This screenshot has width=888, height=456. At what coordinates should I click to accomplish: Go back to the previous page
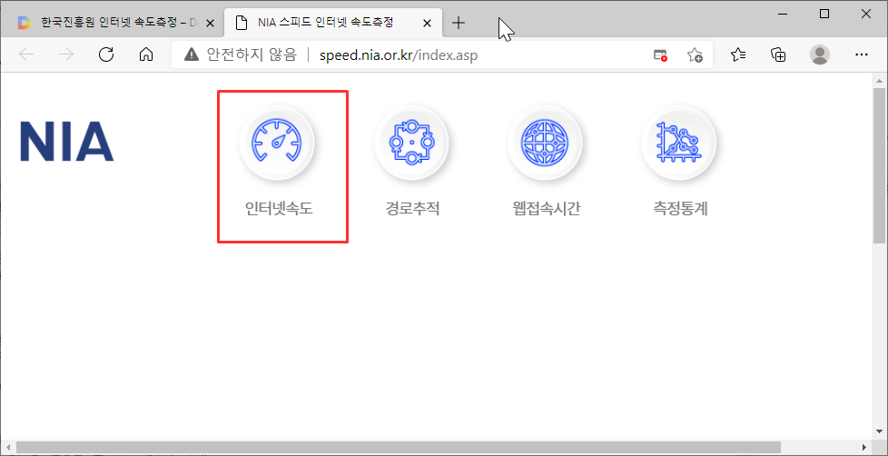pyautogui.click(x=26, y=55)
